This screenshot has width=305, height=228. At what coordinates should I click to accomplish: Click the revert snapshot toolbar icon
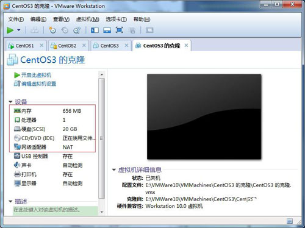coord(65,30)
